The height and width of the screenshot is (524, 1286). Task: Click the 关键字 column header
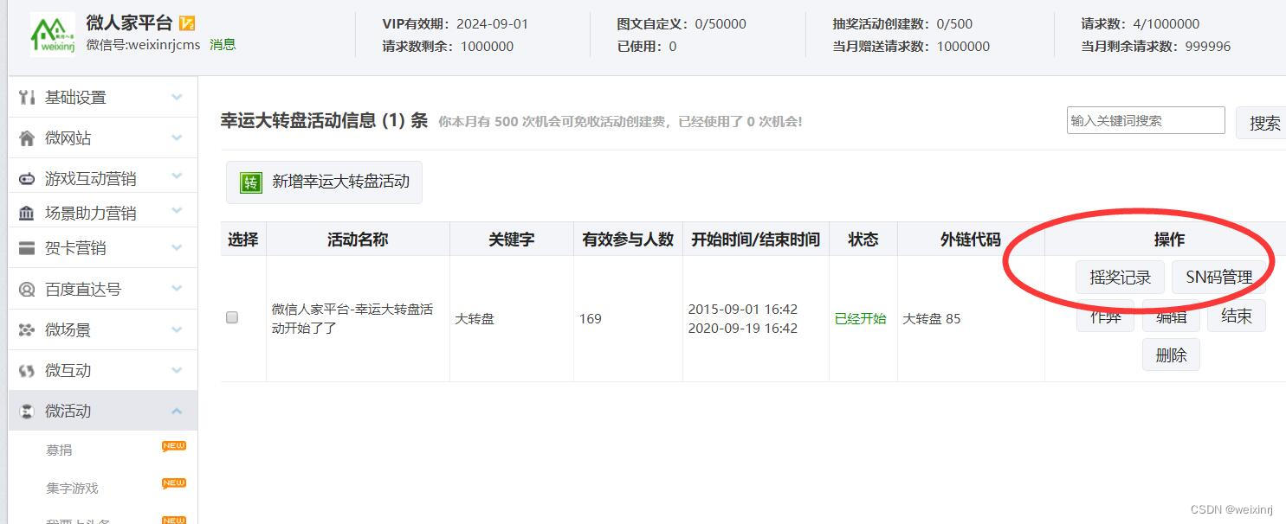point(512,240)
